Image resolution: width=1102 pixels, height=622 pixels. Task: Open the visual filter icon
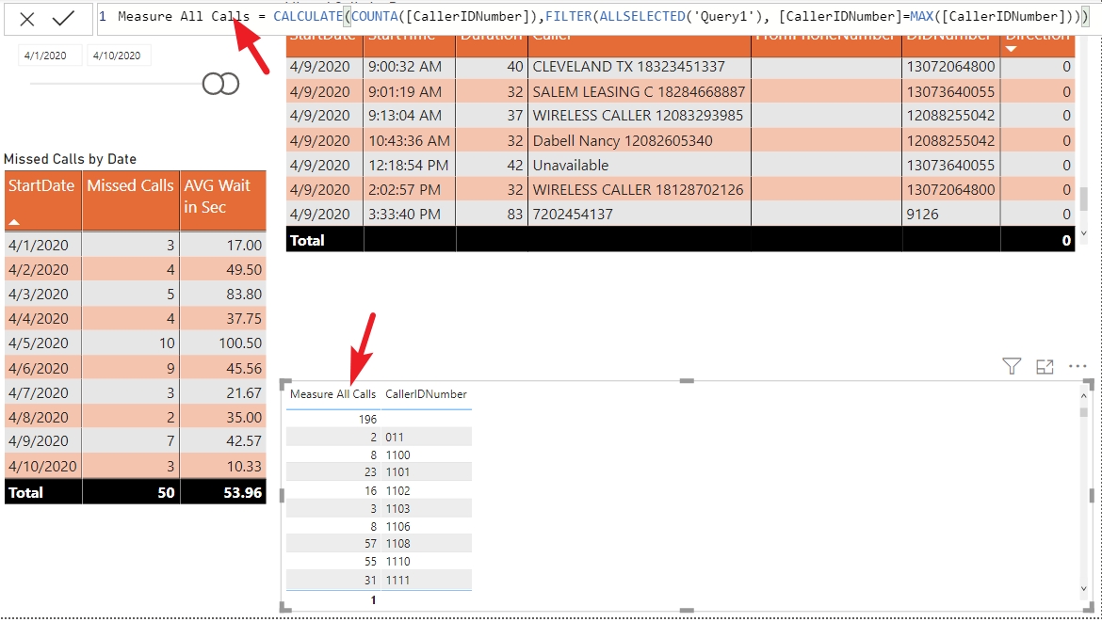coord(1012,366)
